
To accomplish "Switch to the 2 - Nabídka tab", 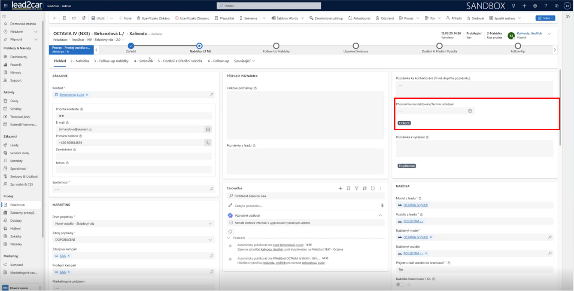I will (79, 61).
